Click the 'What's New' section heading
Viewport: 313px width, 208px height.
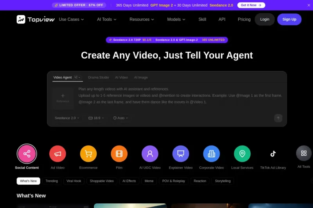pos(31,196)
